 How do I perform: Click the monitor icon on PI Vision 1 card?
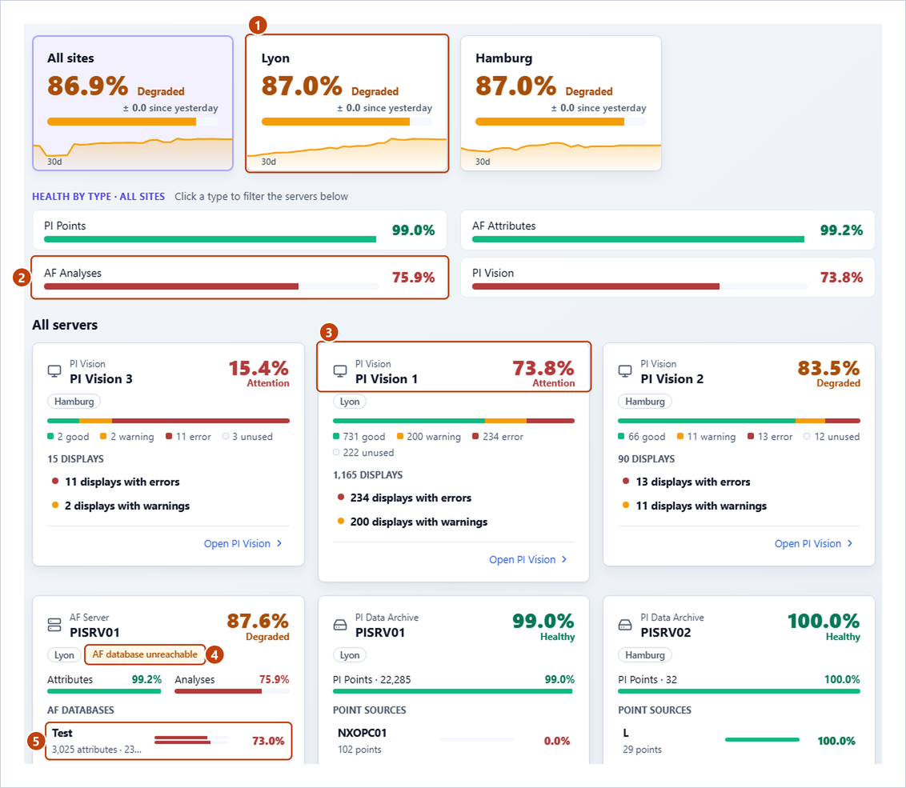tap(340, 371)
